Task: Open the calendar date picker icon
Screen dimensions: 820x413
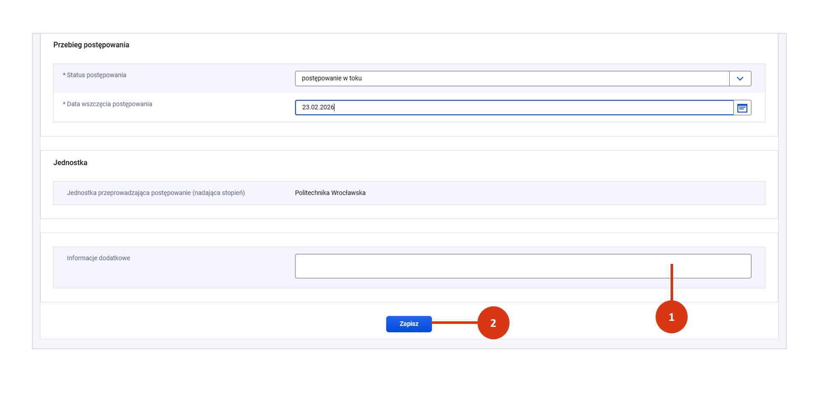Action: (x=742, y=108)
